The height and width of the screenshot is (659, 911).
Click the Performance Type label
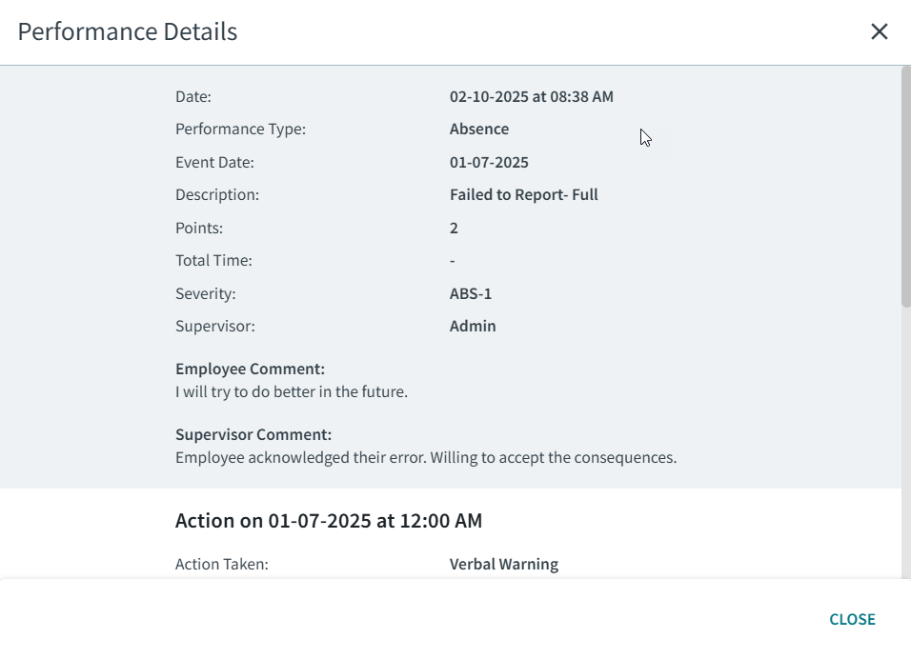240,129
